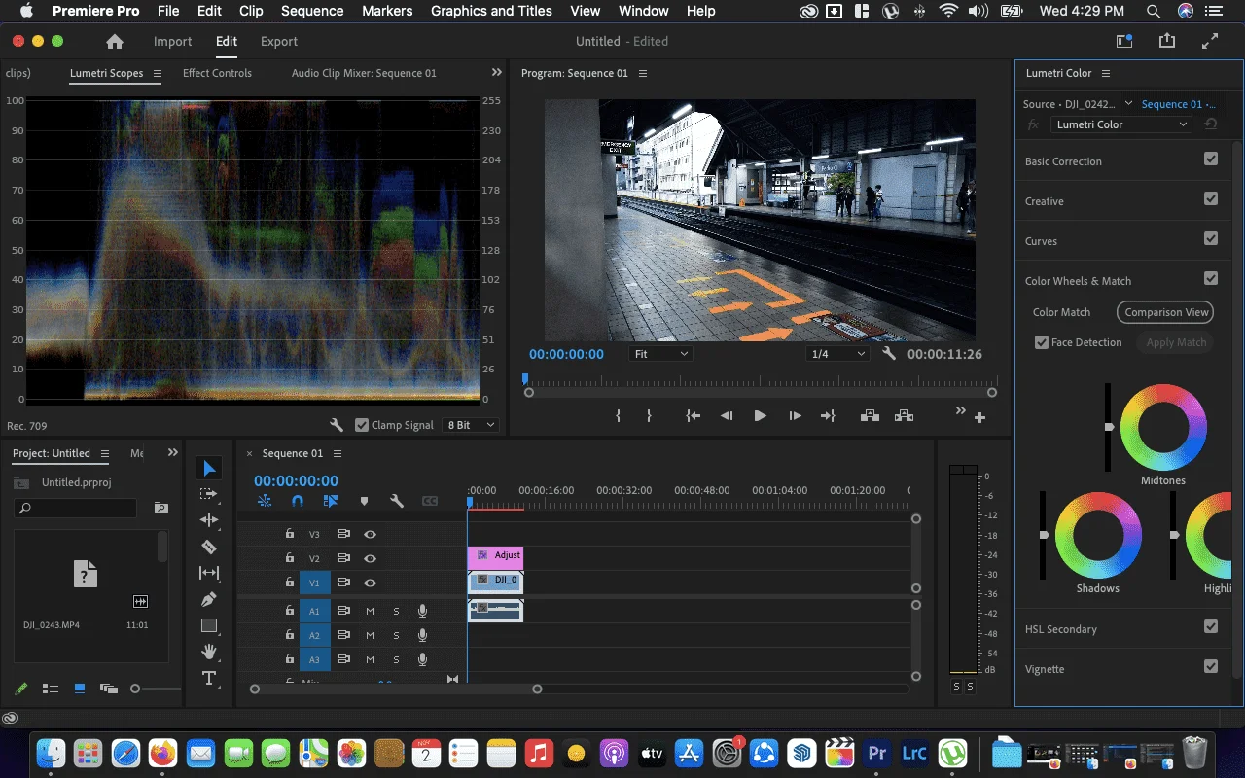
Task: Click the Lift button
Action: pyautogui.click(x=871, y=415)
